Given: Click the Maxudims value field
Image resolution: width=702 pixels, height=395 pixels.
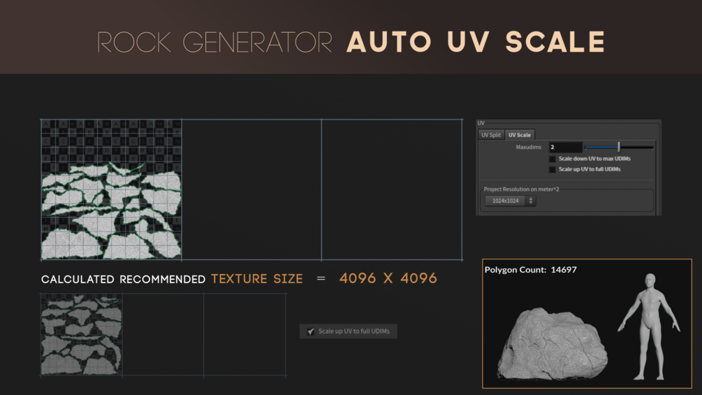Looking at the screenshot, I should (566, 147).
